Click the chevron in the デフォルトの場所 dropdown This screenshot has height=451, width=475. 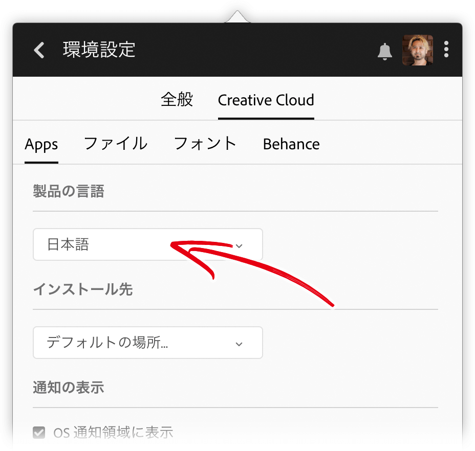pos(239,344)
